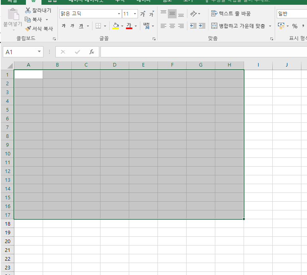Increase font size with the larger 가
Image resolution: width=307 pixels, height=275 pixels.
143,14
